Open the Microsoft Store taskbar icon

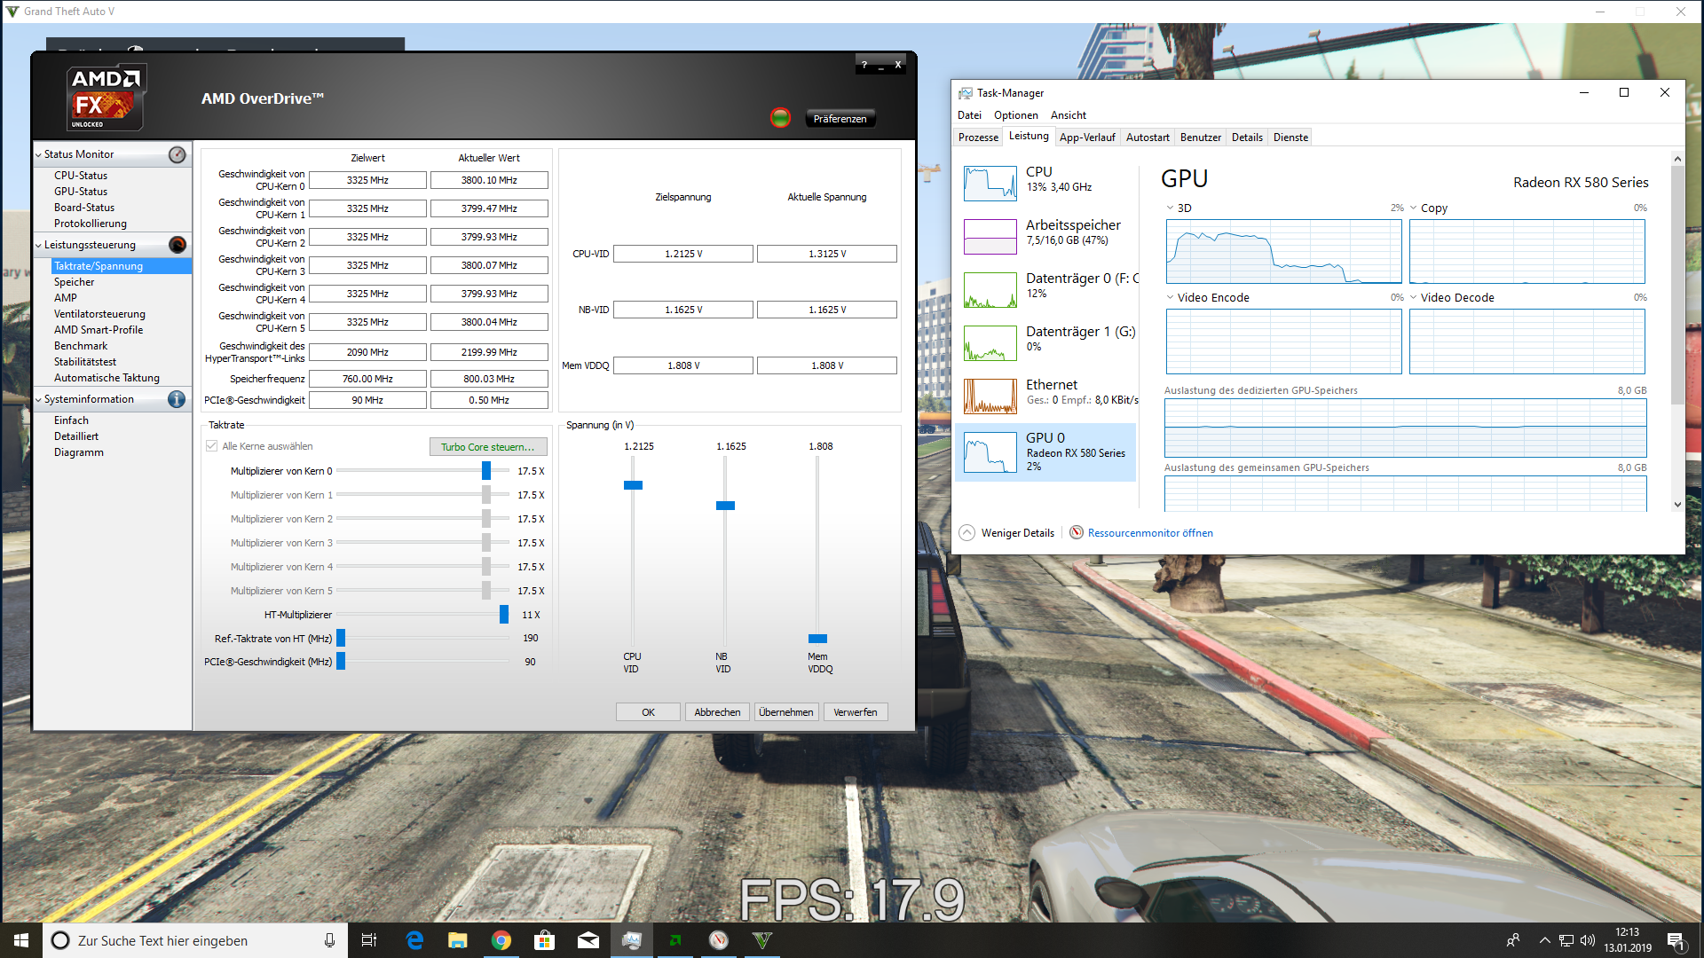coord(545,940)
